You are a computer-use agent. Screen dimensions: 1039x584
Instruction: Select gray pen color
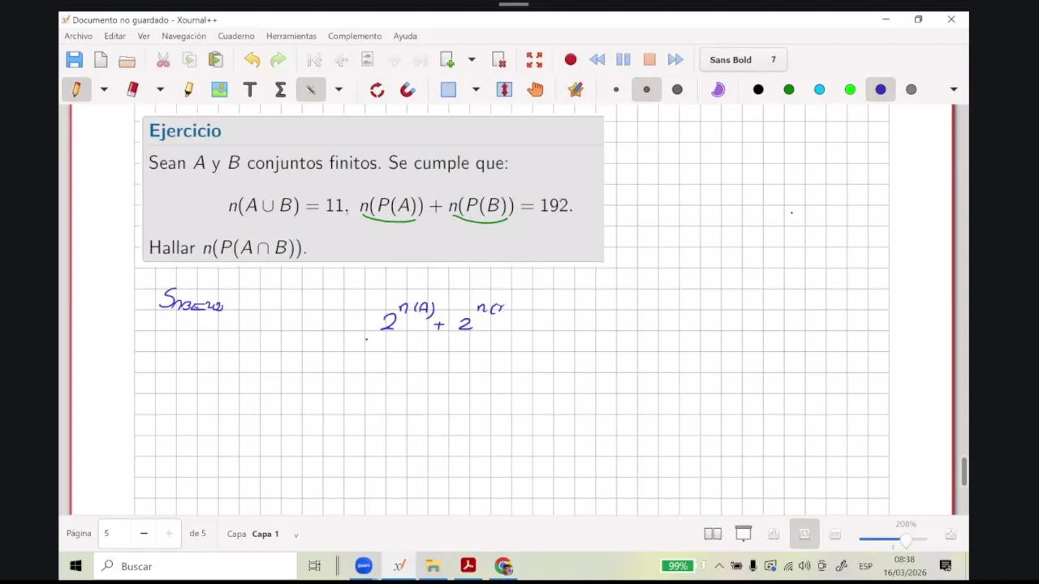(x=911, y=89)
